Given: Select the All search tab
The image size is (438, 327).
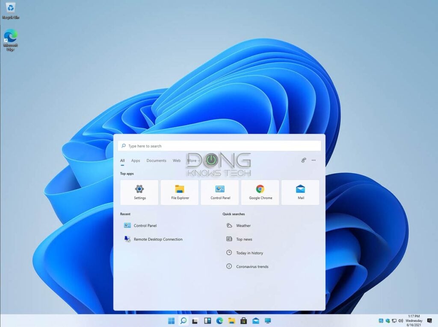Looking at the screenshot, I should (x=122, y=161).
